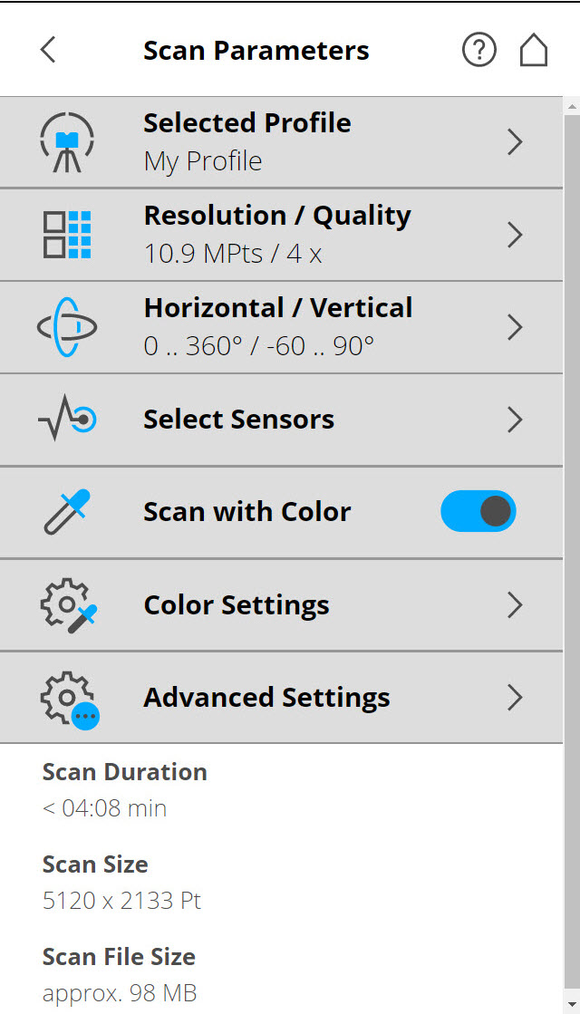
Task: Click the resolution grid squares icon
Action: click(67, 235)
